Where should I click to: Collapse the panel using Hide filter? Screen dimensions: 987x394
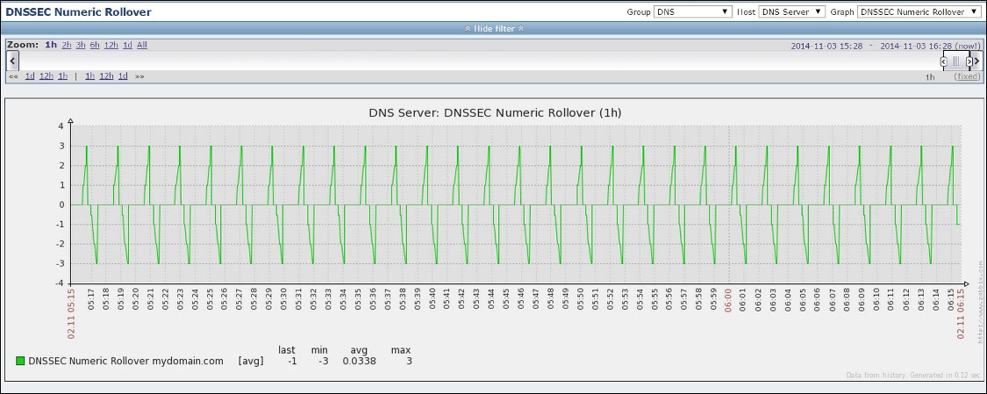493,28
